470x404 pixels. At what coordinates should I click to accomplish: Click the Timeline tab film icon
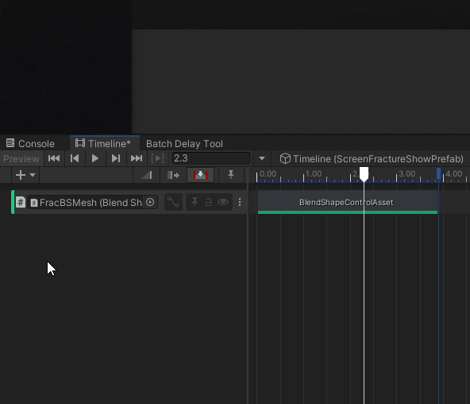tap(80, 143)
